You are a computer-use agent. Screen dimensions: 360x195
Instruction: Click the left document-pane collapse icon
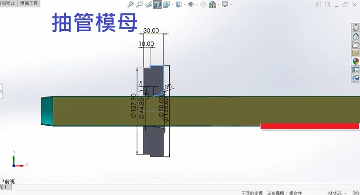click(319, 4)
